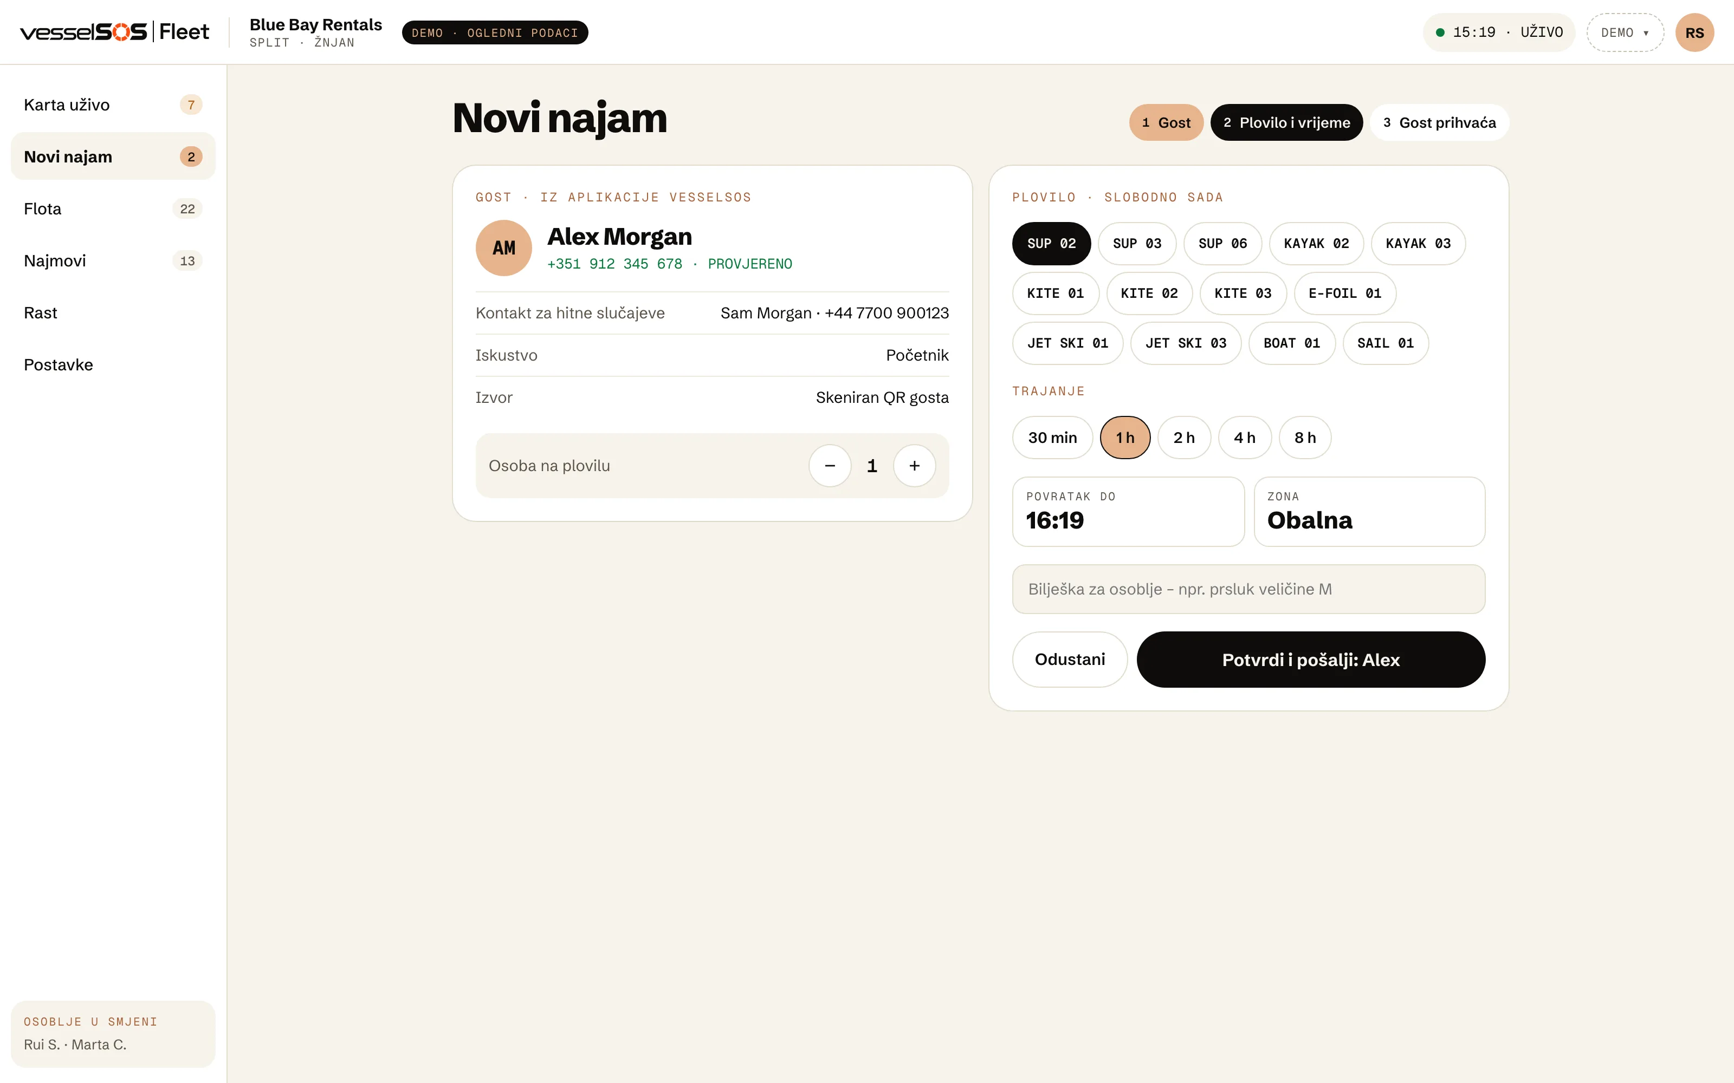Choose the 2 h duration
Viewport: 1734px width, 1083px height.
[1183, 438]
